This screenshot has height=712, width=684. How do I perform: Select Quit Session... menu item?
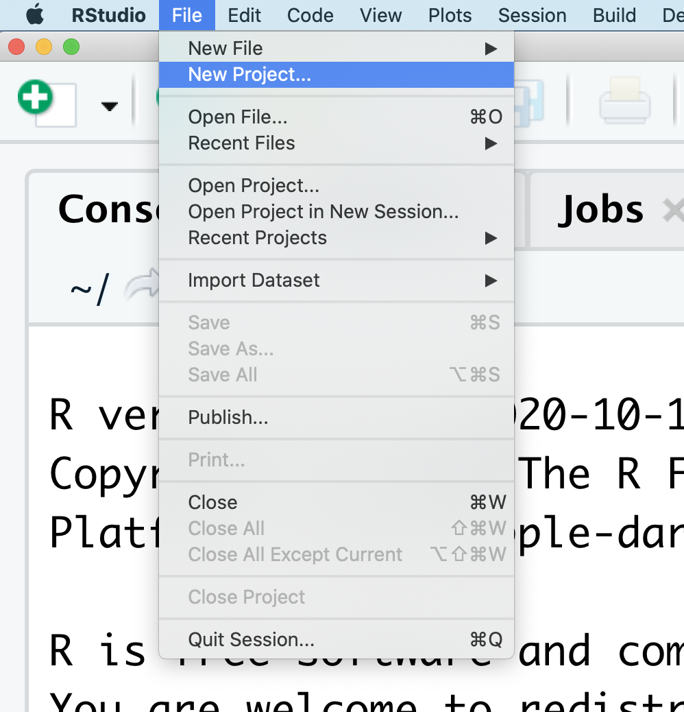251,640
